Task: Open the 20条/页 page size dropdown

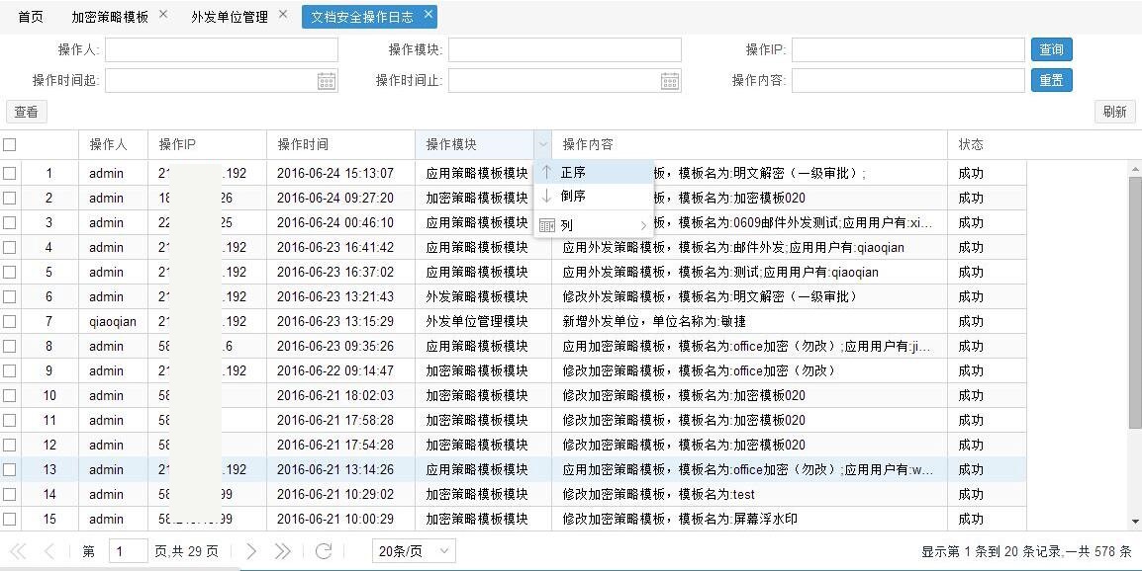Action: click(414, 551)
